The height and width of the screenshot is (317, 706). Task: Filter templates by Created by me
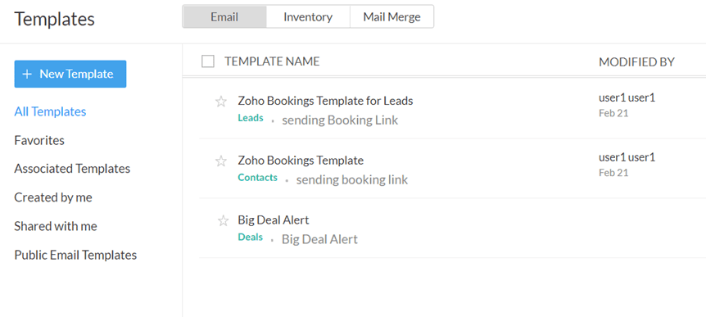click(x=53, y=197)
